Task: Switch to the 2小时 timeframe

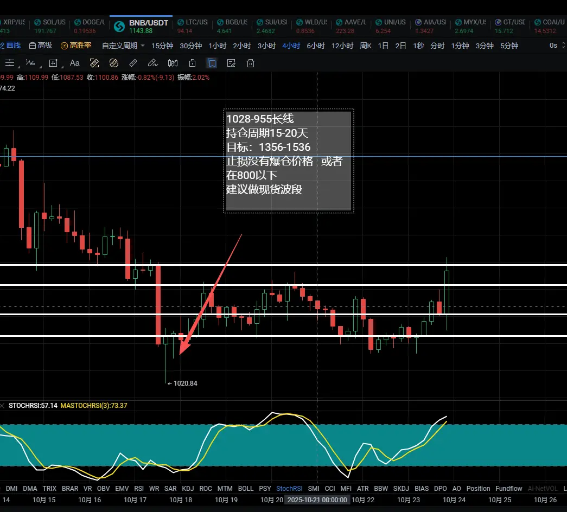Action: [242, 46]
